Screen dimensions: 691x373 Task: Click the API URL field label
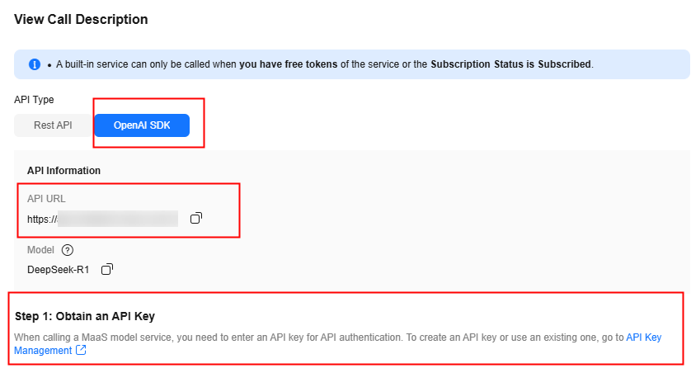[x=46, y=199]
